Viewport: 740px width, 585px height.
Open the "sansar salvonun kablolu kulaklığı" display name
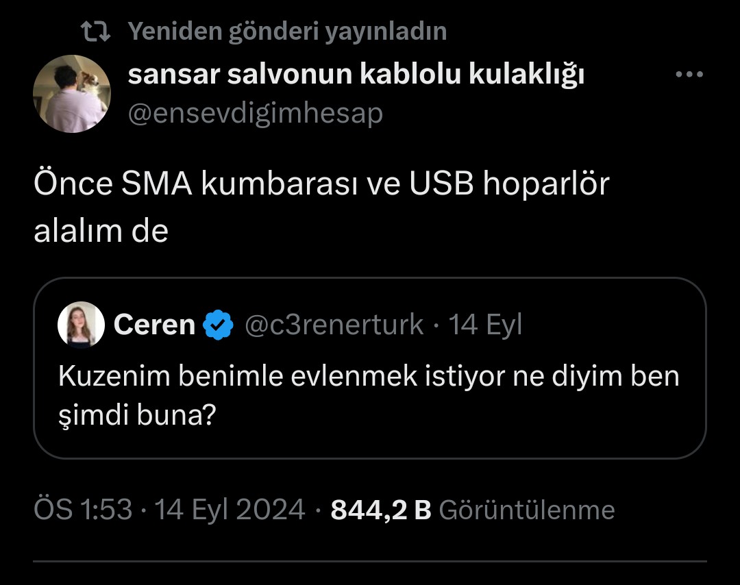pyautogui.click(x=356, y=76)
